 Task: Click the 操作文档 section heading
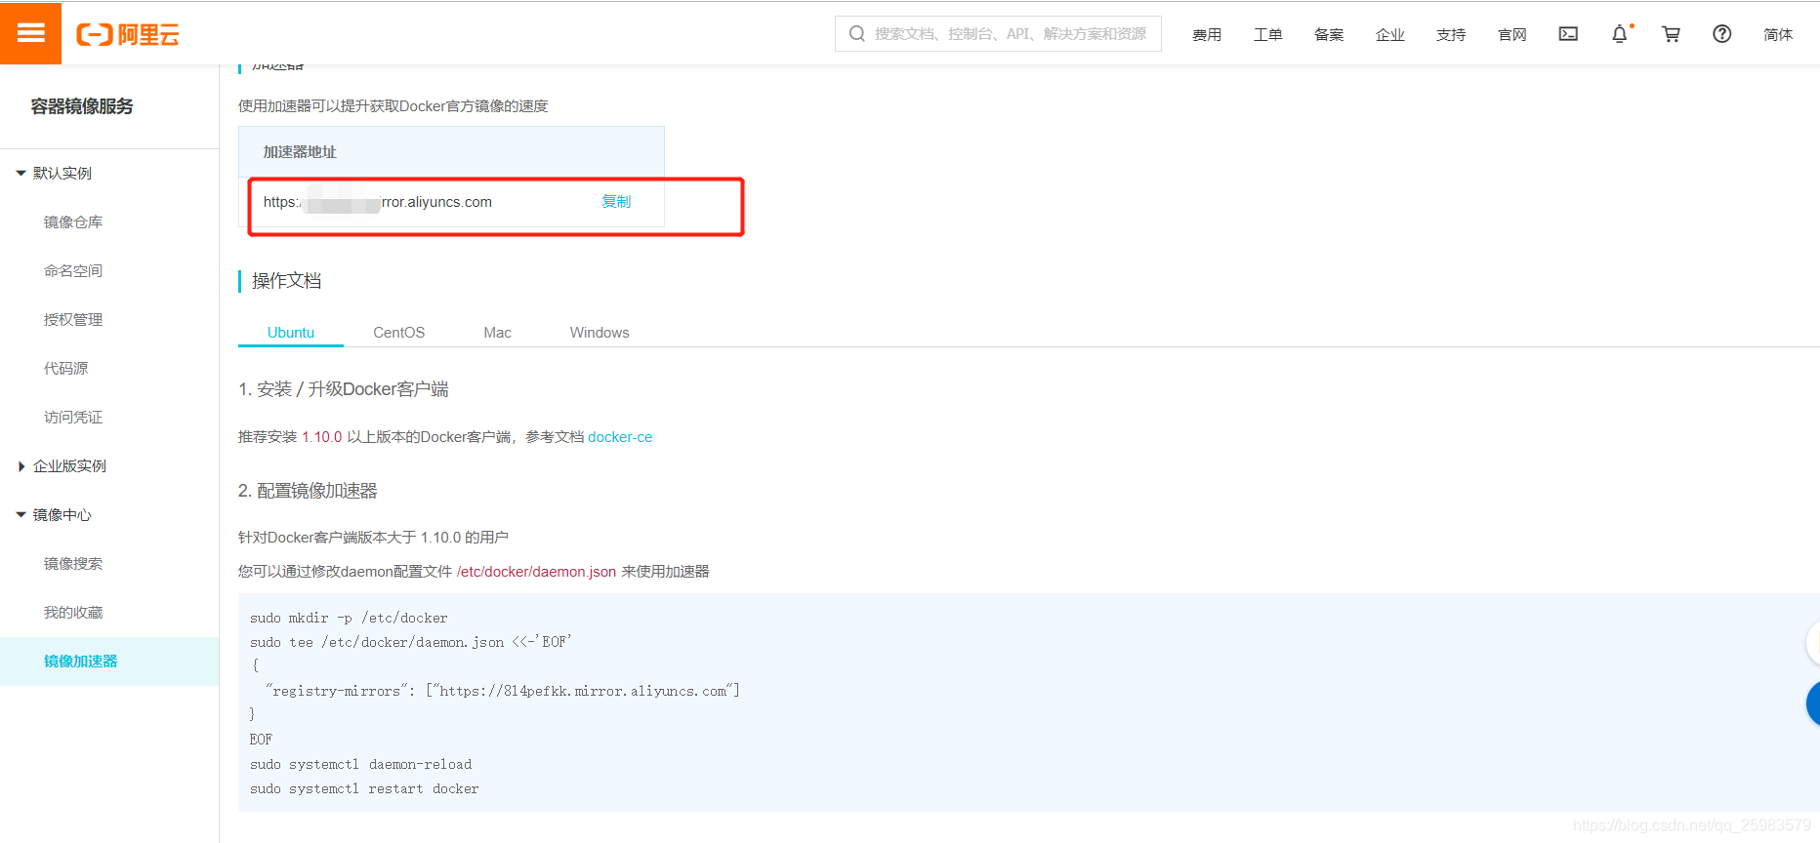(x=286, y=281)
